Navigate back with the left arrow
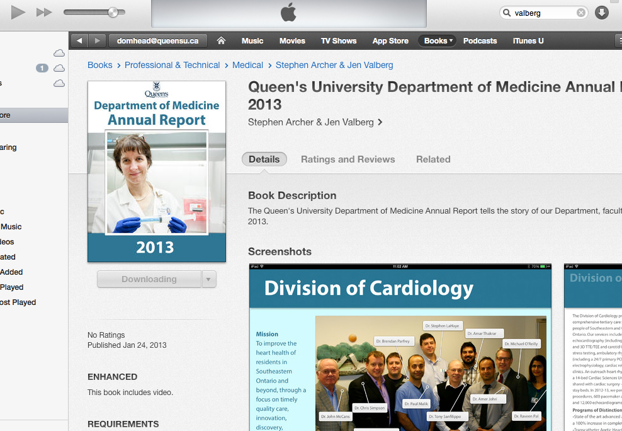This screenshot has height=431, width=622. click(79, 41)
